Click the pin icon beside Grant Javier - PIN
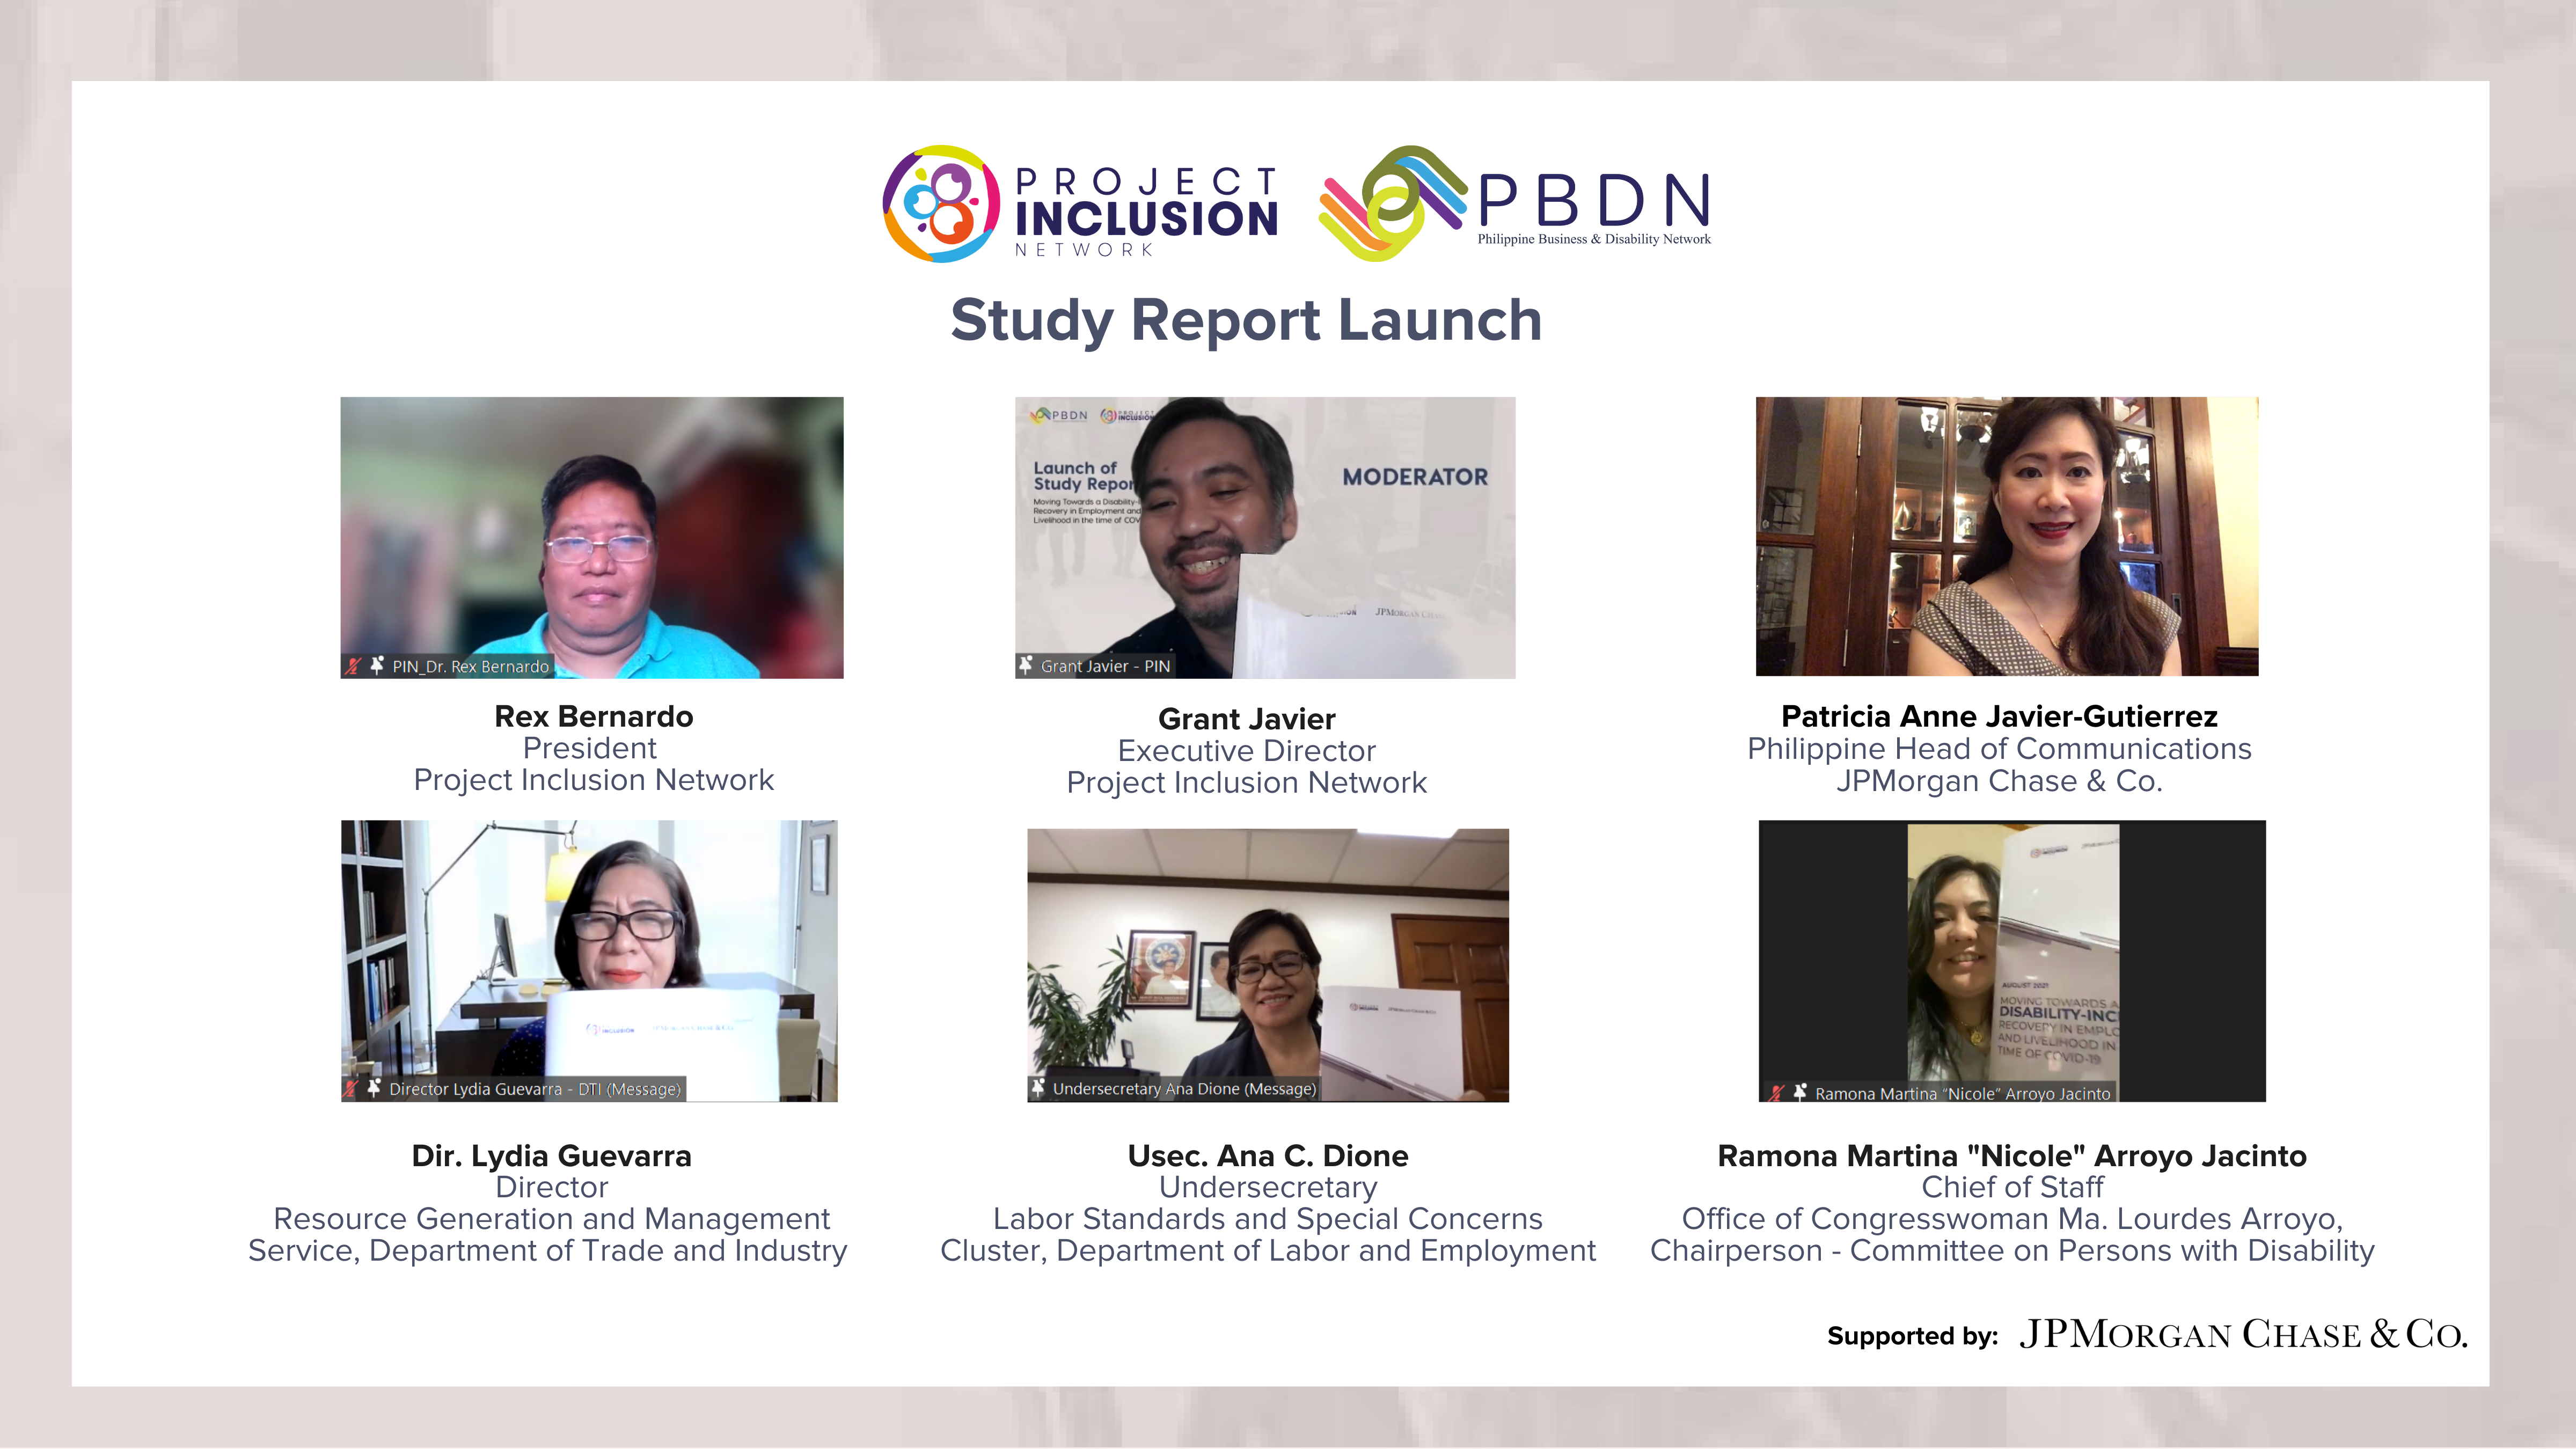The width and height of the screenshot is (2576, 1449). pos(1025,665)
